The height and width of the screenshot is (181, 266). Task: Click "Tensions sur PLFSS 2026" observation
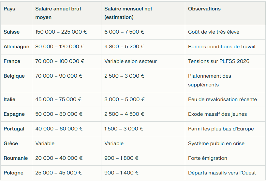coord(219,61)
